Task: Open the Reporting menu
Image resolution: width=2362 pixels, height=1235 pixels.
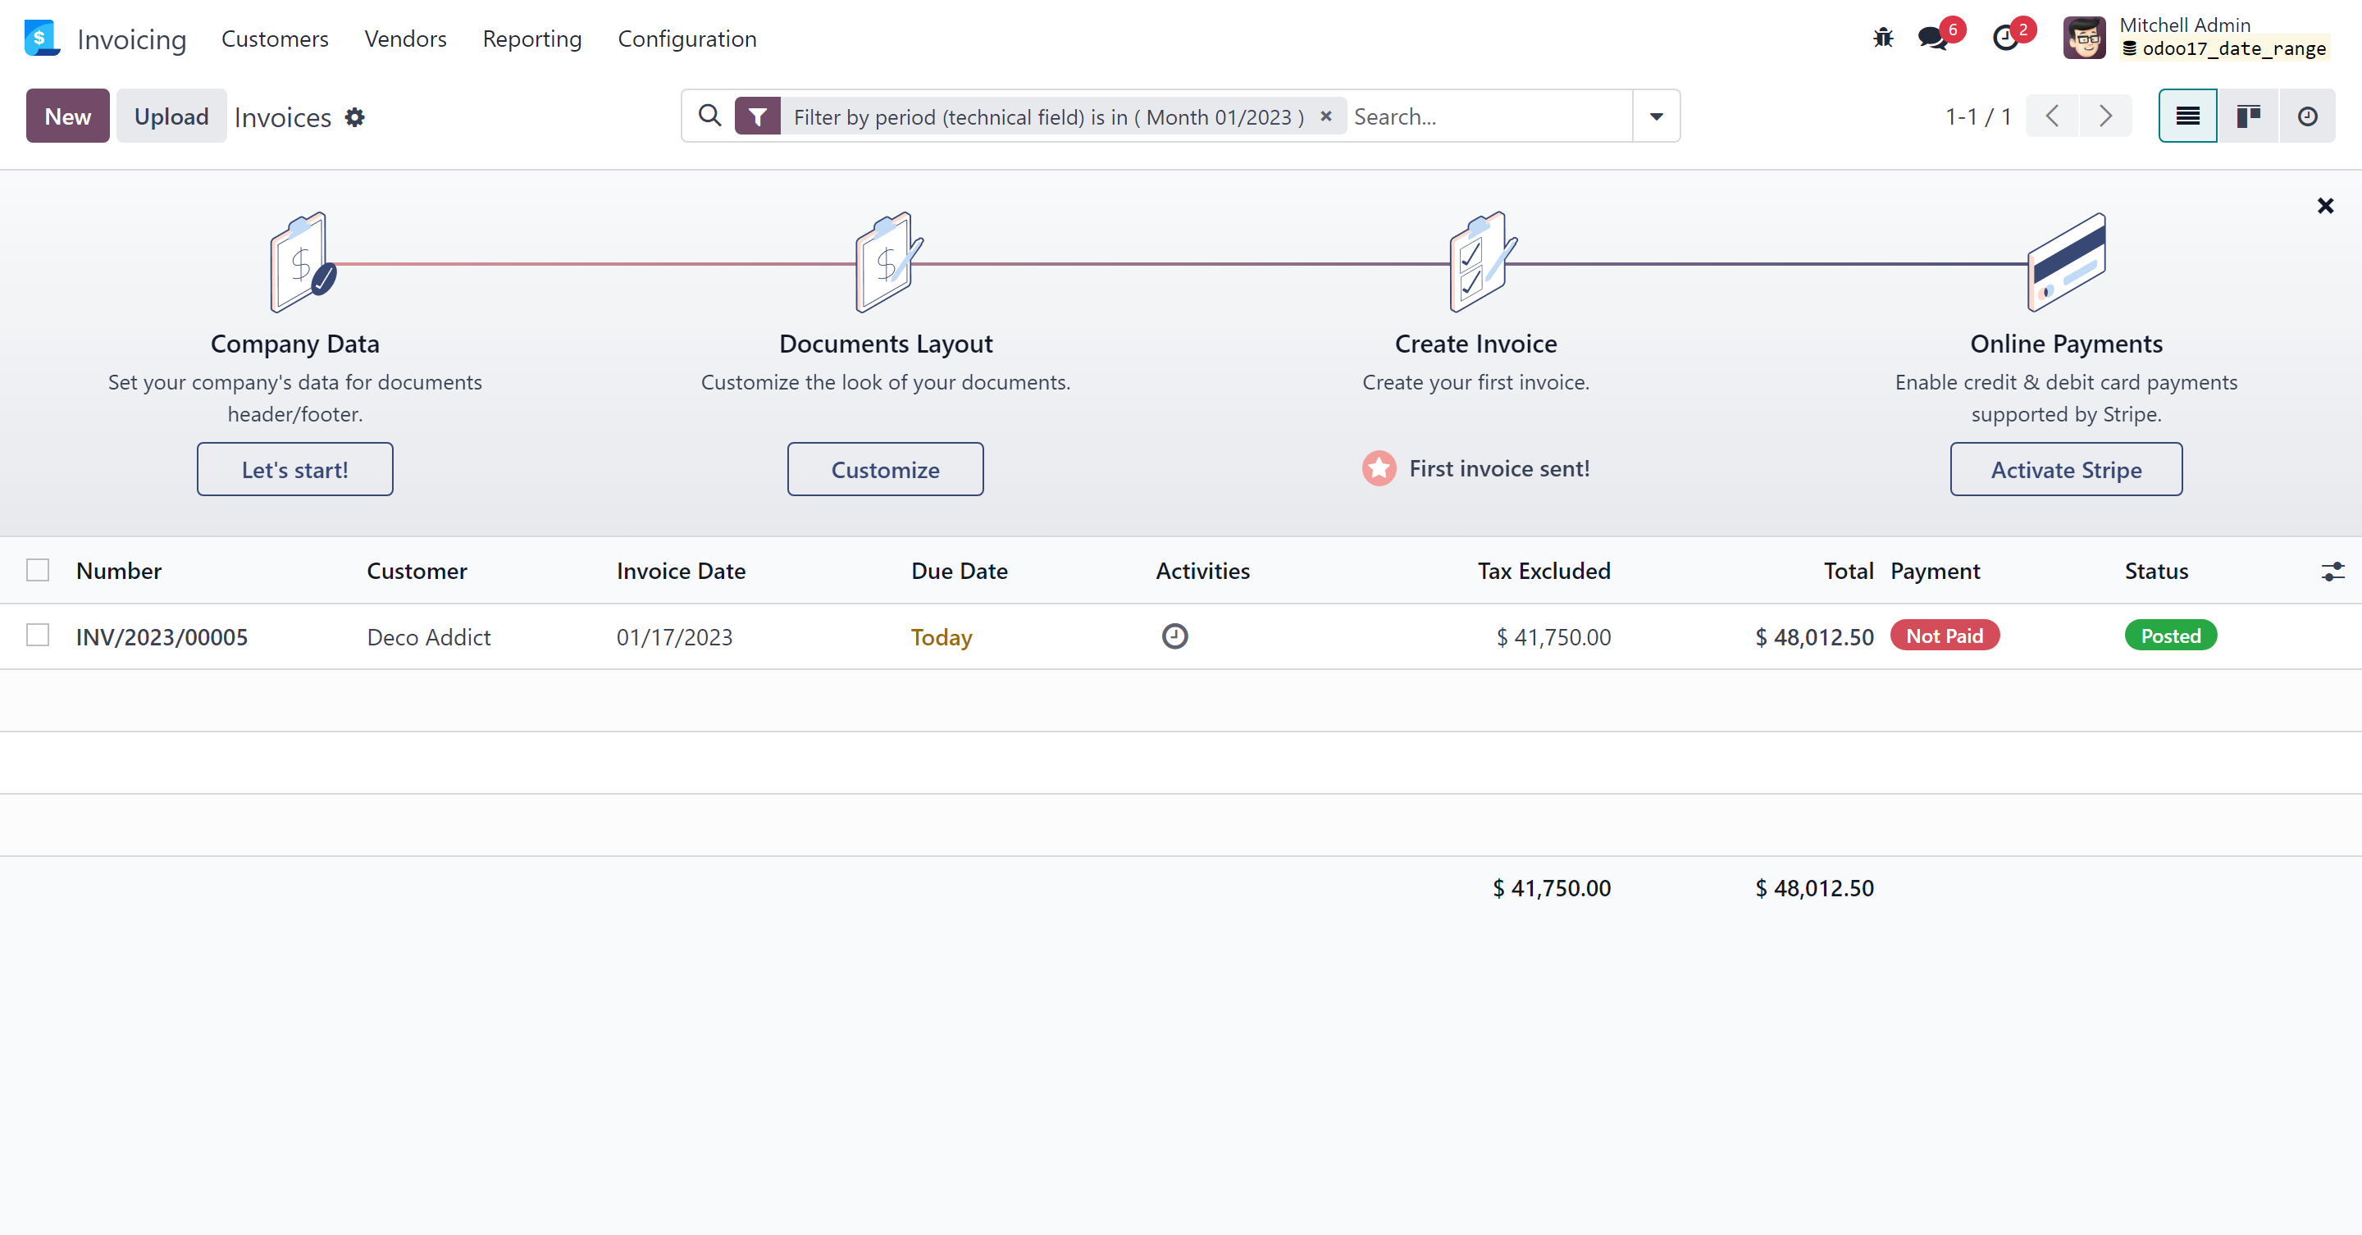Action: point(531,39)
